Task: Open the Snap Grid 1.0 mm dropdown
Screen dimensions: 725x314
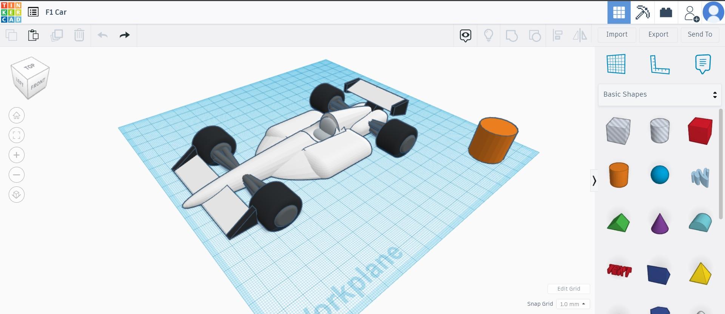Action: (573, 304)
